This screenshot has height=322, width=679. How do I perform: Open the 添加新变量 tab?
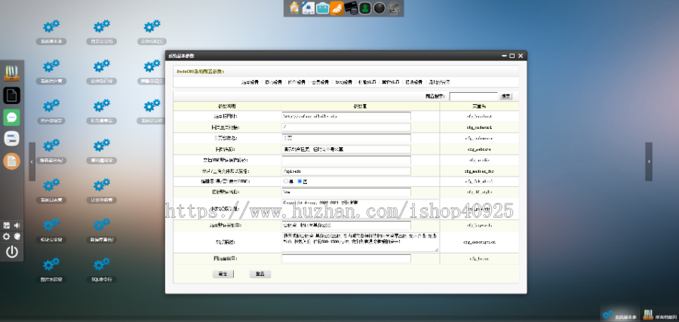coord(439,81)
